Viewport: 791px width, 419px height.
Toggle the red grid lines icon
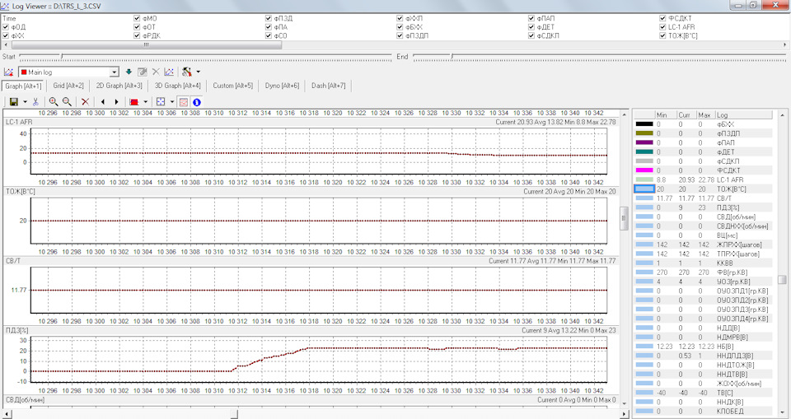tap(184, 102)
